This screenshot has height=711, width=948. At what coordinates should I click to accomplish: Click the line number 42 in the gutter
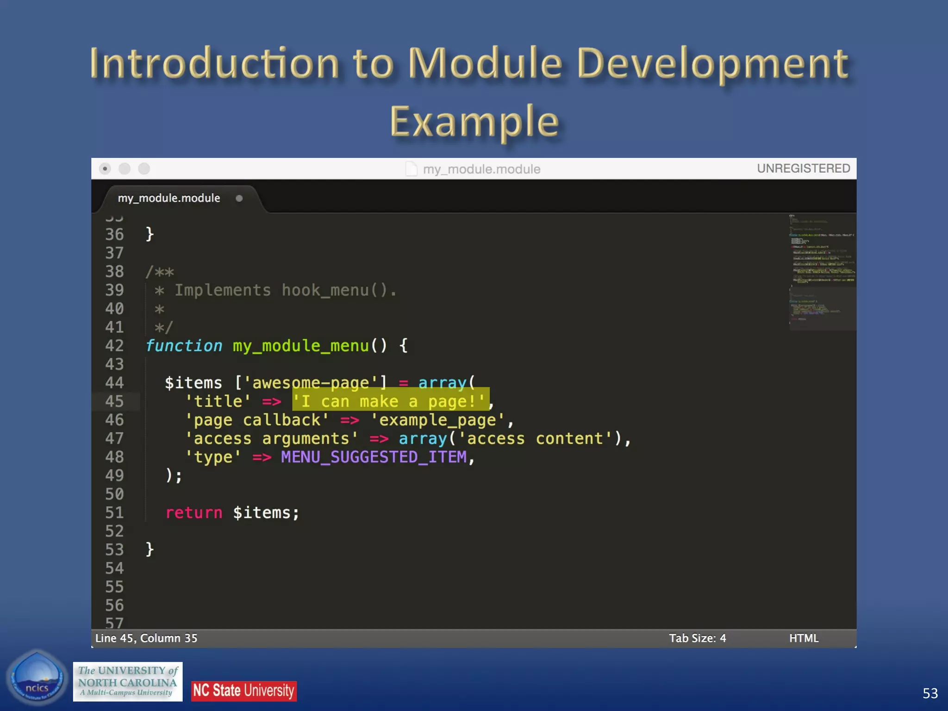[114, 346]
